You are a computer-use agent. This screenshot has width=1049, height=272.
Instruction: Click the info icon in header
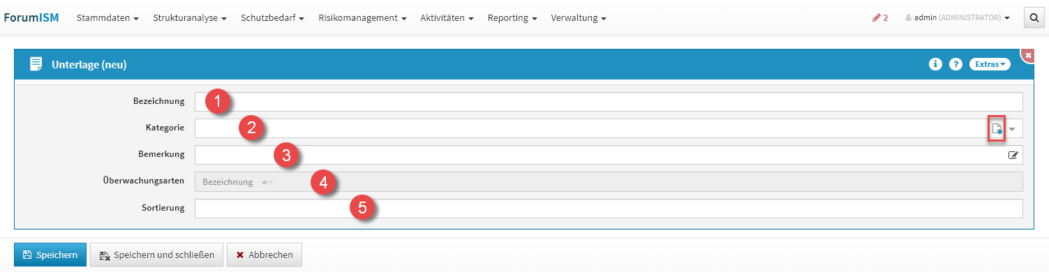[935, 64]
